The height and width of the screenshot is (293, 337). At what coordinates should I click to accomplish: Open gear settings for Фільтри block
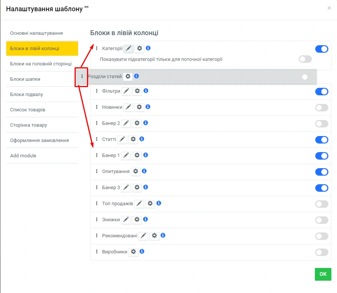137,91
